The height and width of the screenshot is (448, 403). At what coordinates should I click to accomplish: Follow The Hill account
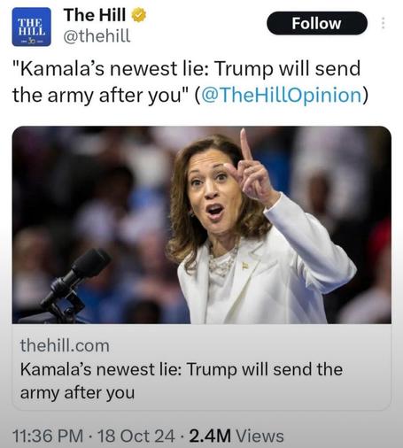point(317,23)
